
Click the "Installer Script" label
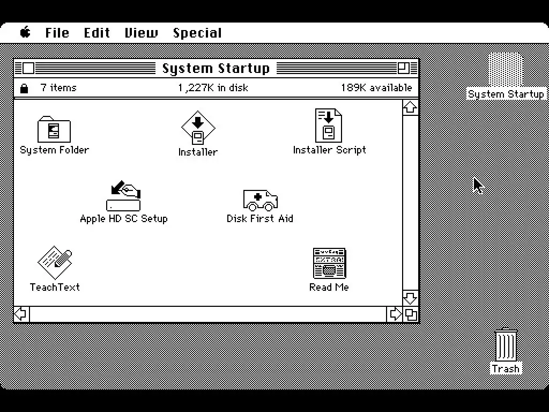(330, 150)
